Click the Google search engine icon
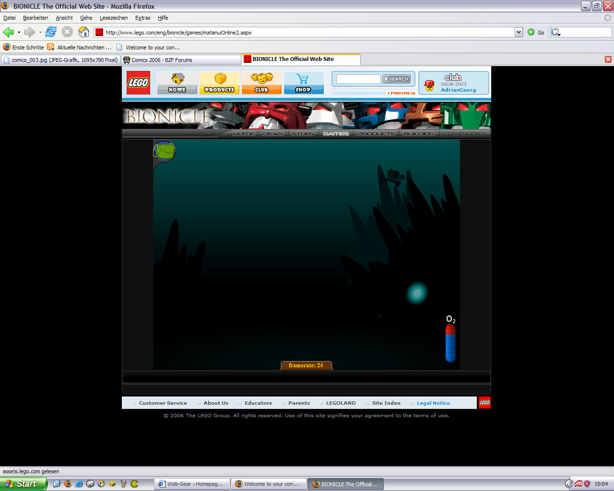Viewport: 614px width, 491px height. click(555, 32)
